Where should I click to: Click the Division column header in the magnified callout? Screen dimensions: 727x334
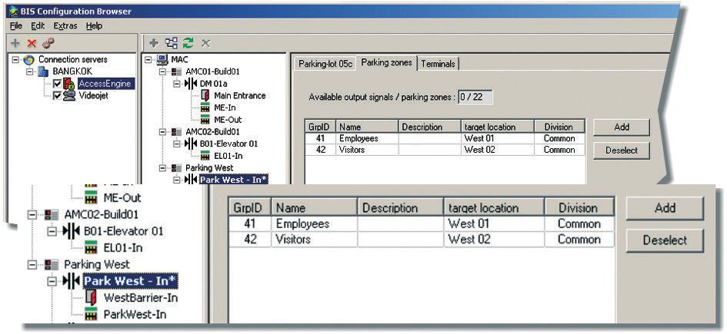coord(579,208)
